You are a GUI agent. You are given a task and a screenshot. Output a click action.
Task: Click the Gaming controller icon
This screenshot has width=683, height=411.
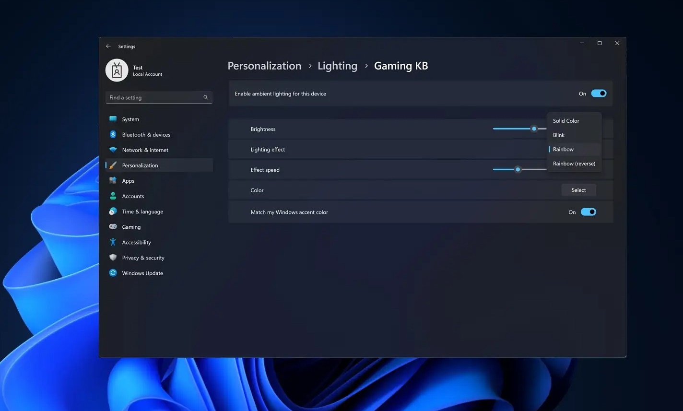(113, 226)
